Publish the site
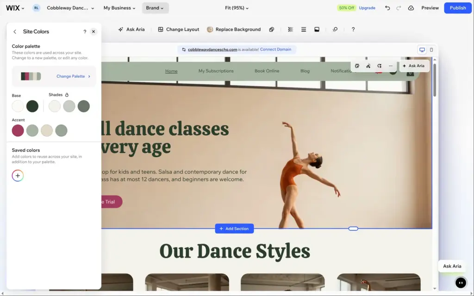Viewport: 474px width, 296px height. [458, 8]
